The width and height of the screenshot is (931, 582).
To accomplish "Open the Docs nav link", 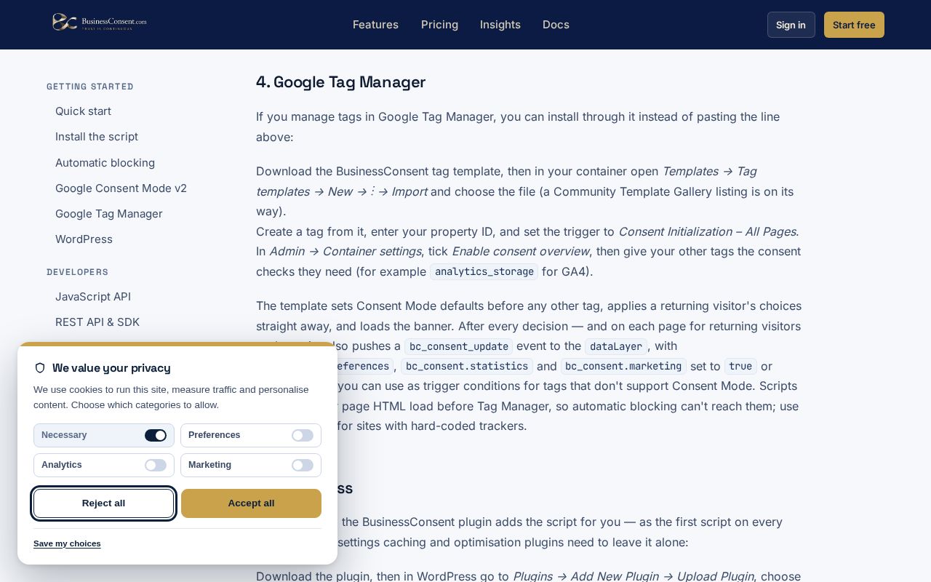I will (556, 25).
